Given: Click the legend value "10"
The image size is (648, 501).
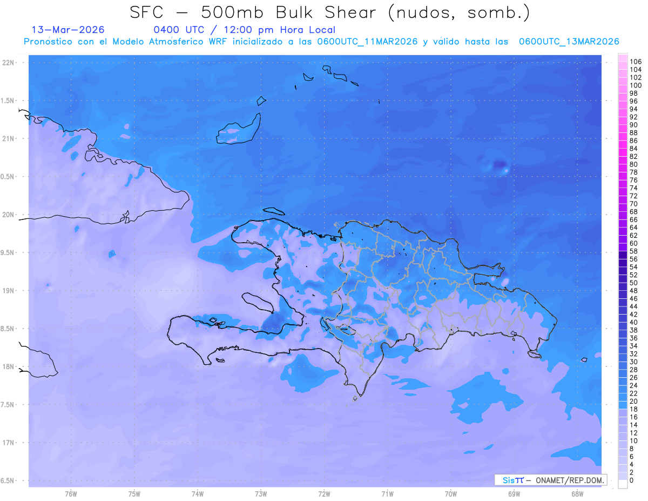Looking at the screenshot, I should 634,441.
